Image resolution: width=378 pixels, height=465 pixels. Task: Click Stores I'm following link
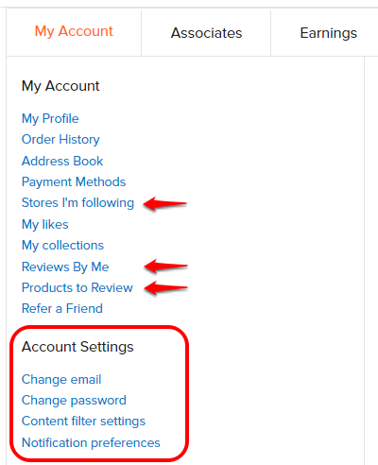(77, 203)
